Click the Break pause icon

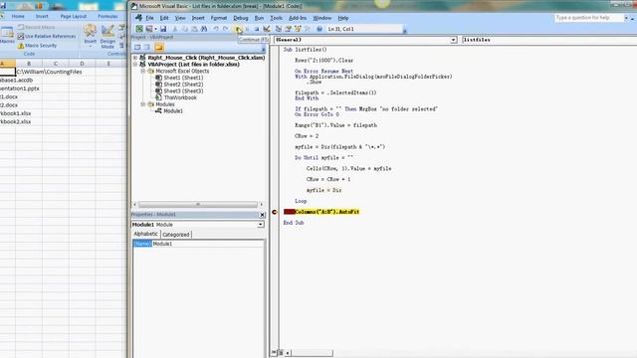click(247, 29)
